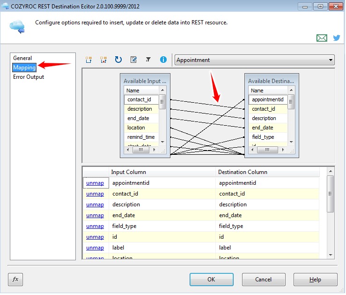Viewport: 346px width, 295px height.
Task: Open the fx expression editor button
Action: (15, 280)
